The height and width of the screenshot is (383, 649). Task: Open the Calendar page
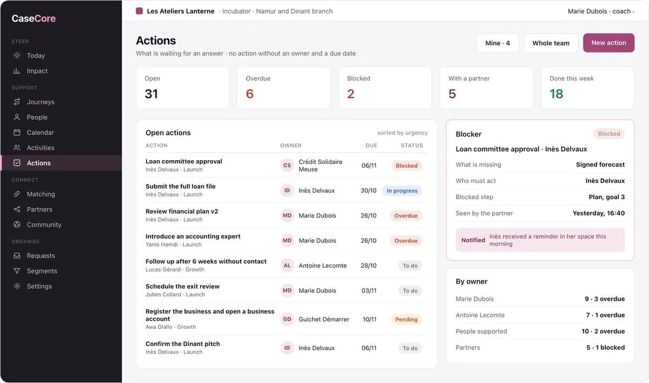61,133
